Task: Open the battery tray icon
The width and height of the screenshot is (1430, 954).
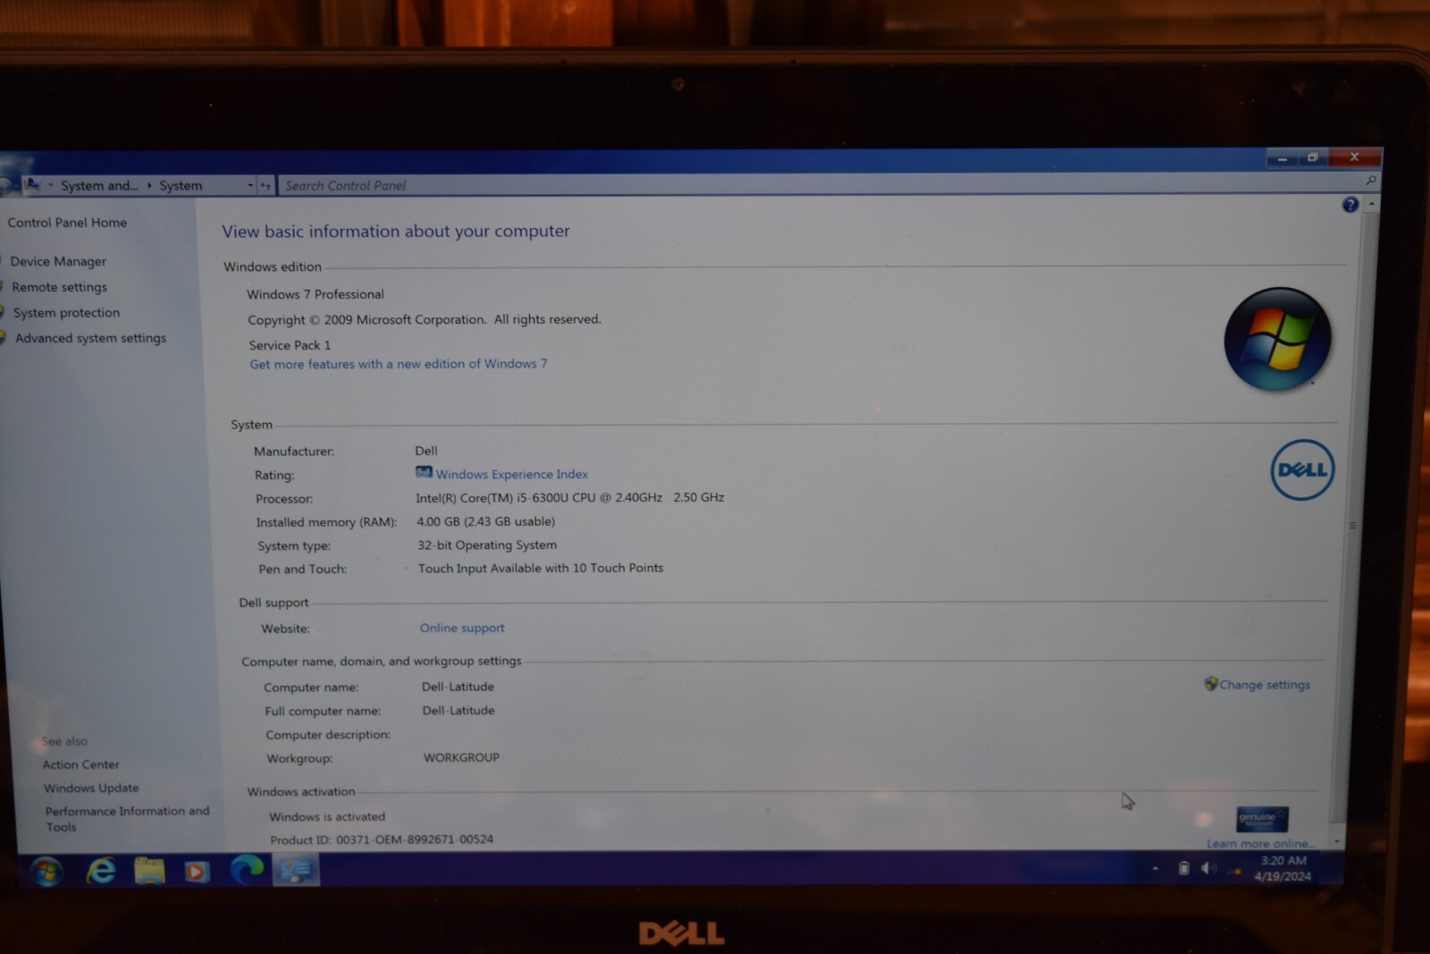Action: click(x=1183, y=868)
